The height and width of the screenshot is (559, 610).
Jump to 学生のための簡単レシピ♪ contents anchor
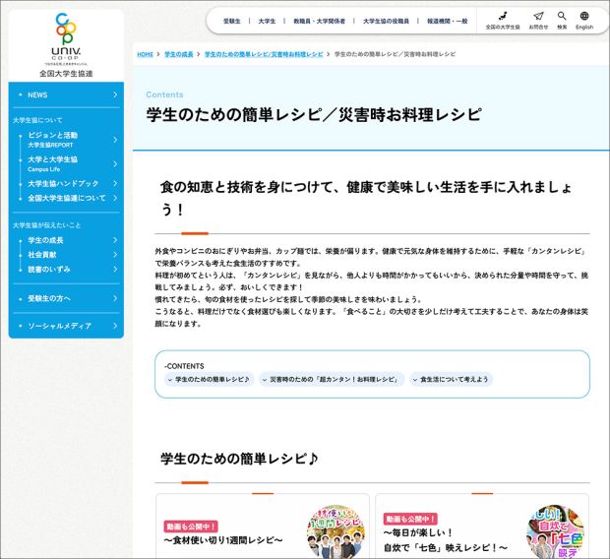[209, 379]
